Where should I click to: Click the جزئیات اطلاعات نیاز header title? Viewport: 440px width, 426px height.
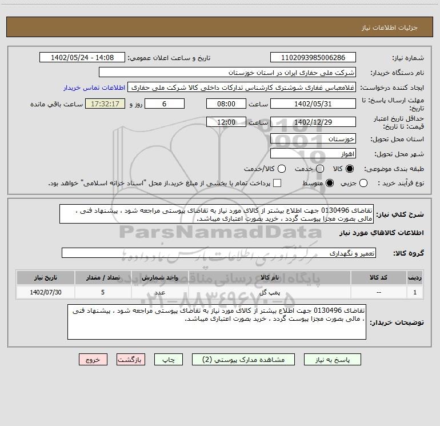click(x=389, y=27)
